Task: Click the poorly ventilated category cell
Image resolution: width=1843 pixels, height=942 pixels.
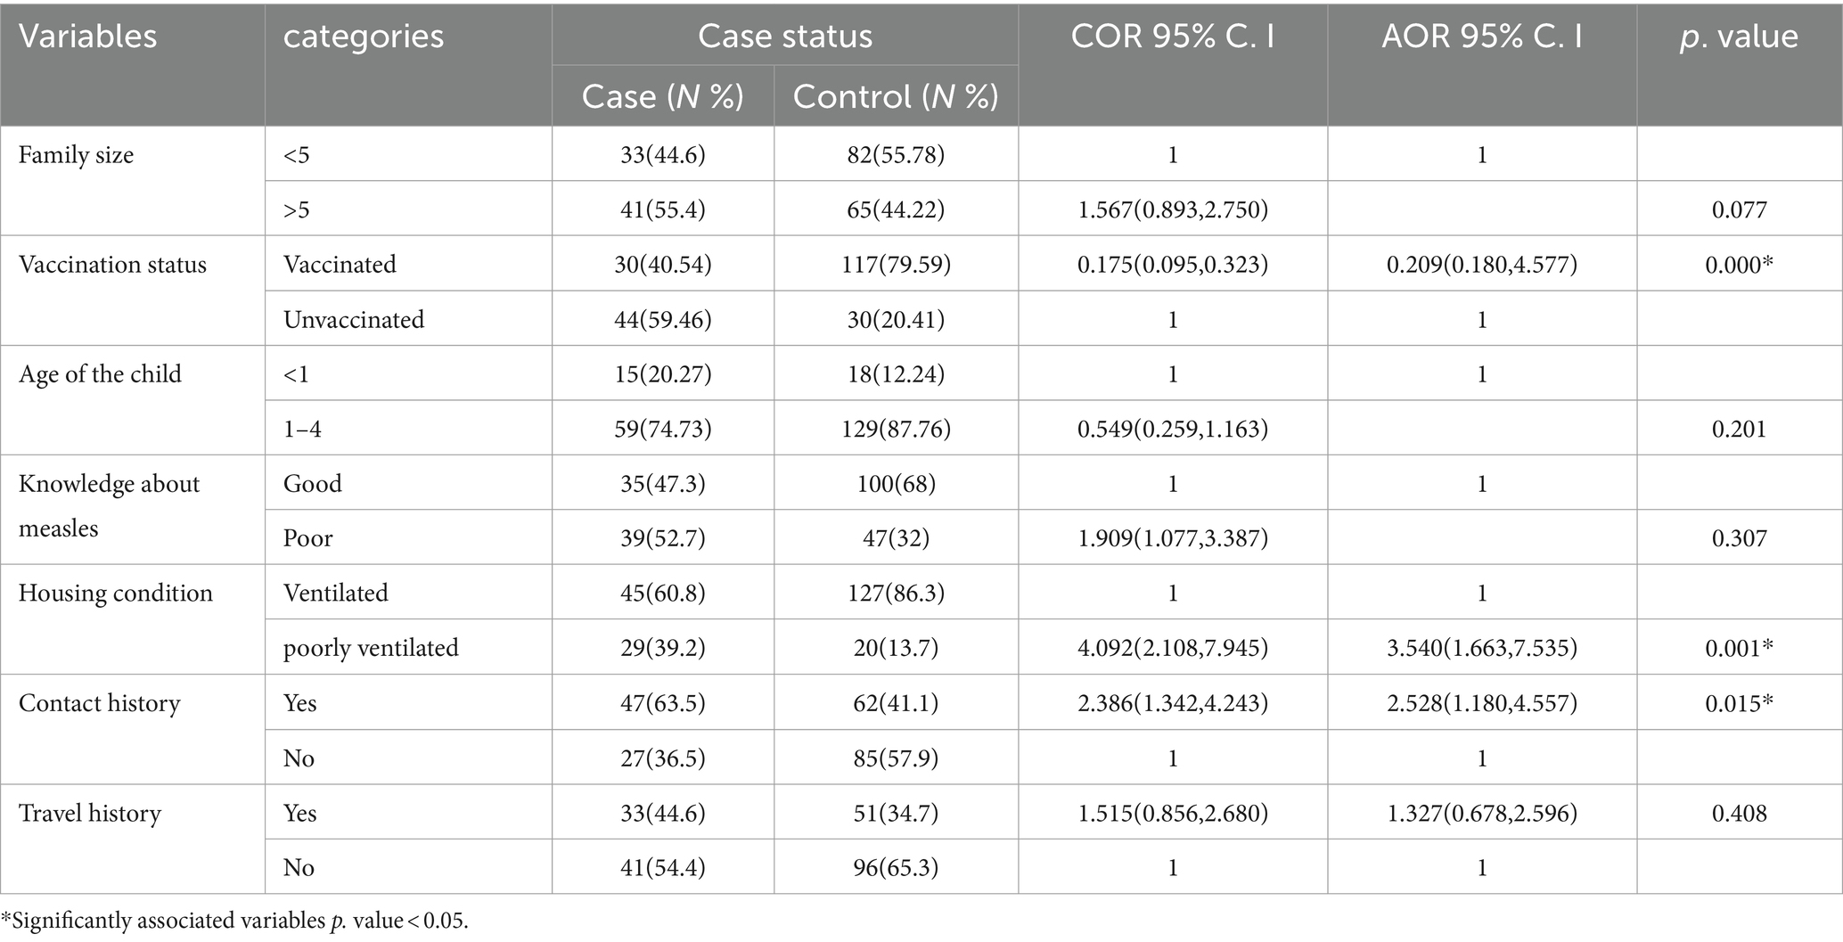Action: (371, 648)
